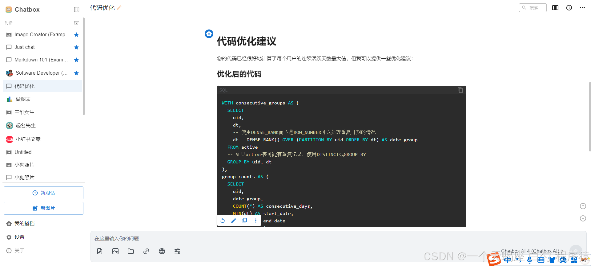Unstar the Markdown 101 conversation
591x266 pixels.
76,60
